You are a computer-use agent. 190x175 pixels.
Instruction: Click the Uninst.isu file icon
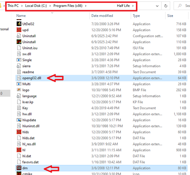[19, 48]
